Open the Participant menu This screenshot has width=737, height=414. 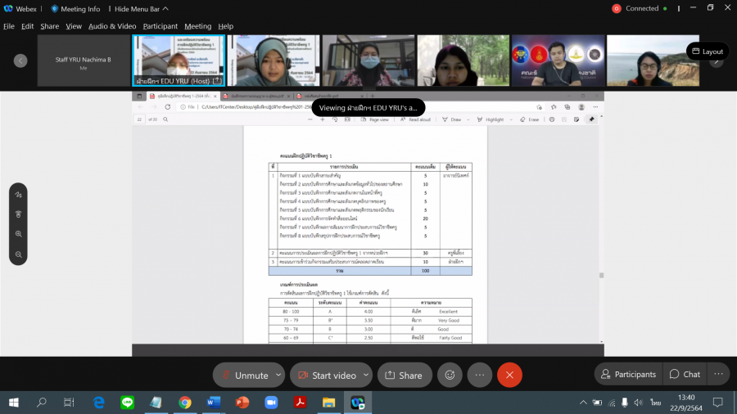point(160,26)
